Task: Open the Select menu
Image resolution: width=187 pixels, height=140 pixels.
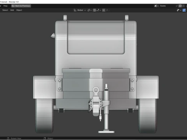Action: click(x=5, y=10)
